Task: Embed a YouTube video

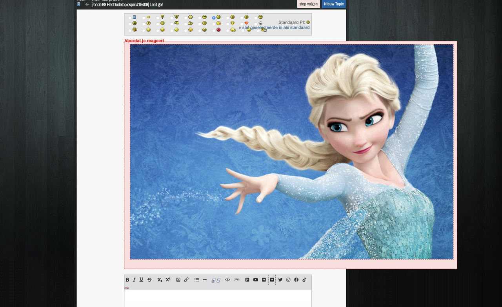Action: click(x=255, y=280)
